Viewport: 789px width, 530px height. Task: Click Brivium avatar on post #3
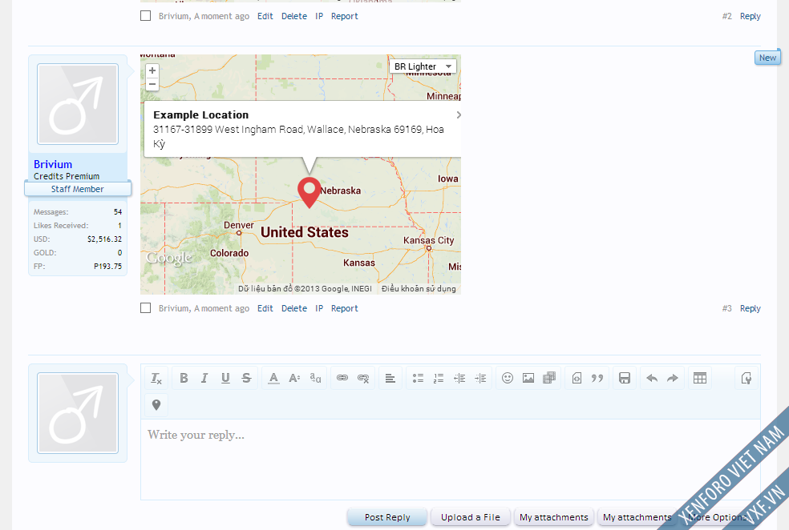coord(78,104)
